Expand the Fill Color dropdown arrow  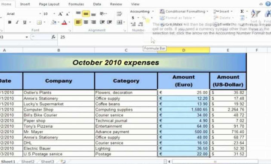pos(59,22)
